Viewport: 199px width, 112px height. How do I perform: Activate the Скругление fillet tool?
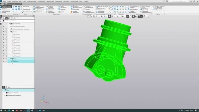[38, 12]
